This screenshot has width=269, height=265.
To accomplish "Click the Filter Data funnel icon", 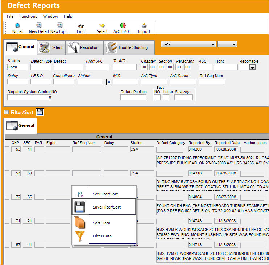I will pyautogui.click(x=80, y=236).
